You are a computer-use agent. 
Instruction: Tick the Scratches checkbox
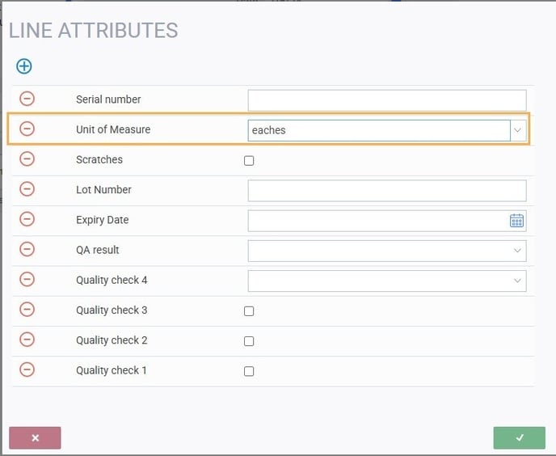pos(249,161)
